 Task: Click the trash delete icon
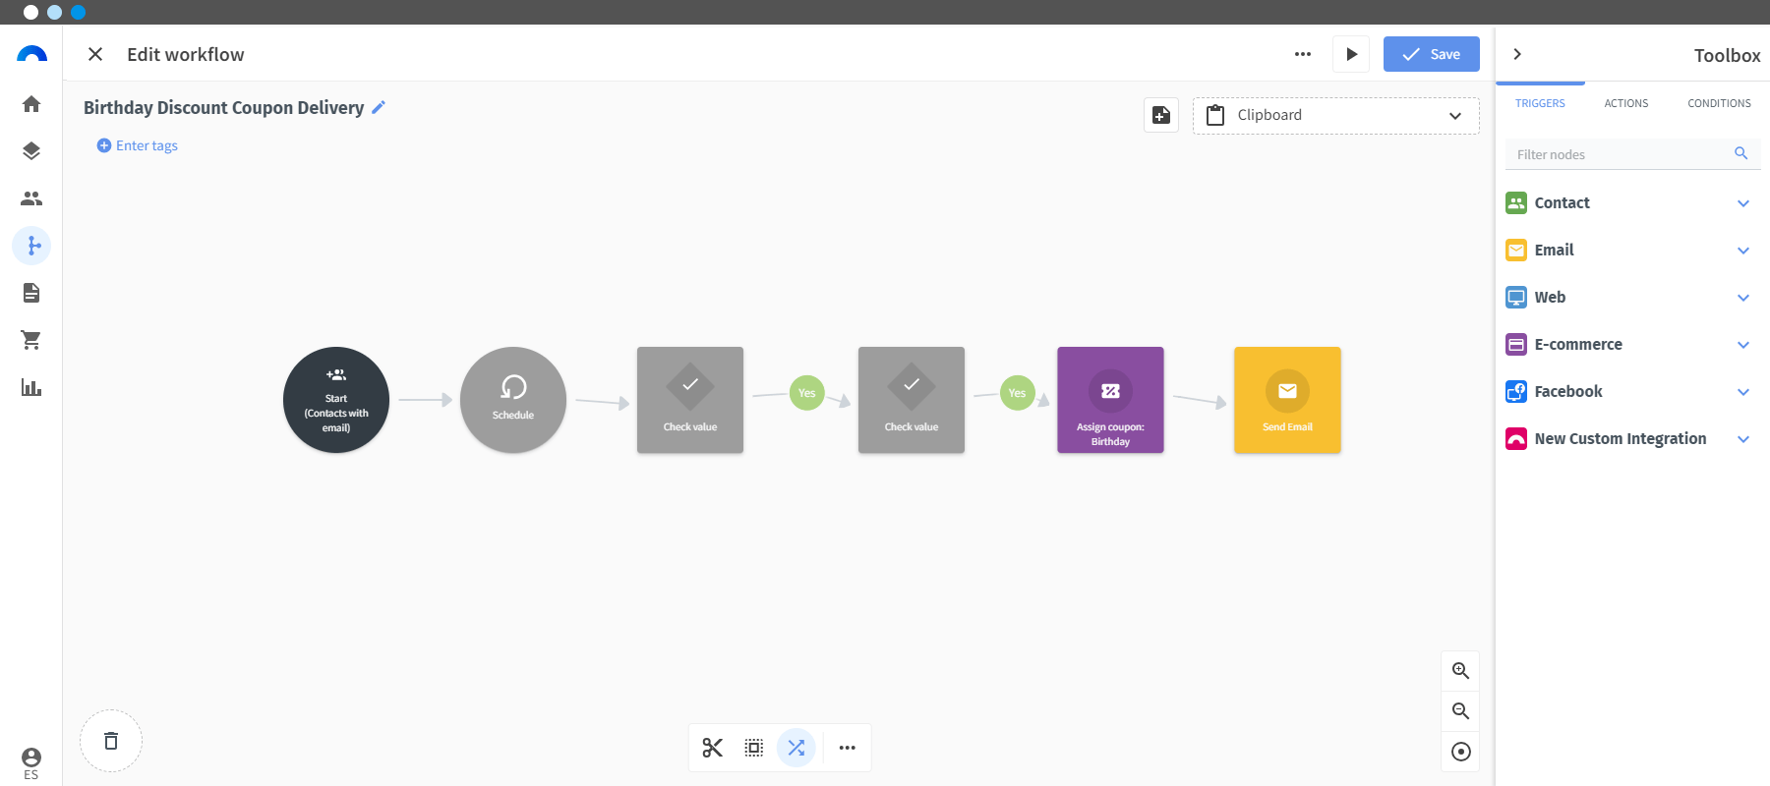(111, 741)
